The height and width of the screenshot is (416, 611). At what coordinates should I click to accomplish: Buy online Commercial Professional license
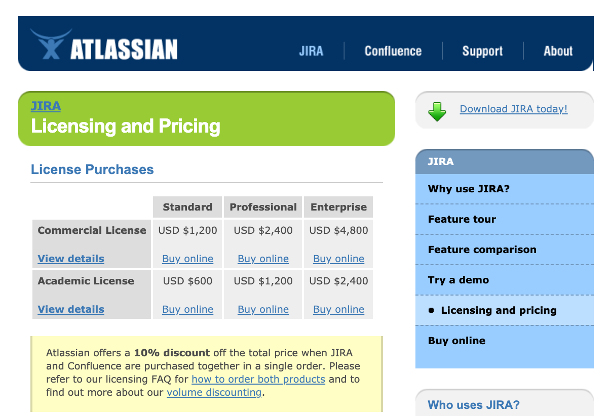[263, 259]
